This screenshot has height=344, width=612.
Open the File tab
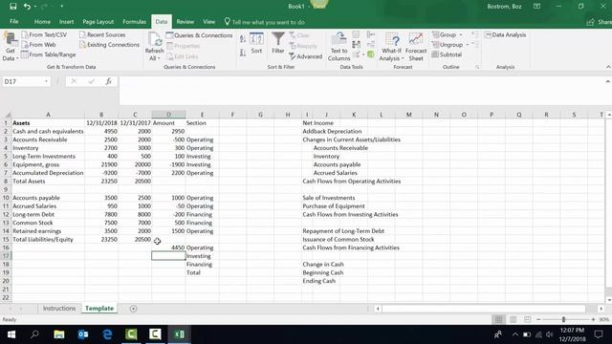14,21
